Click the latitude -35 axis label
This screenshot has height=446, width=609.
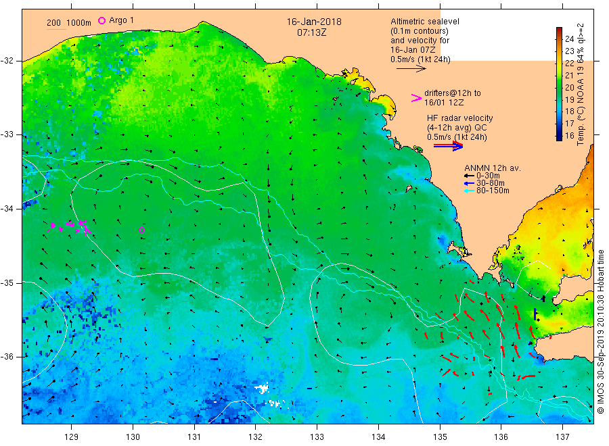pos(7,282)
